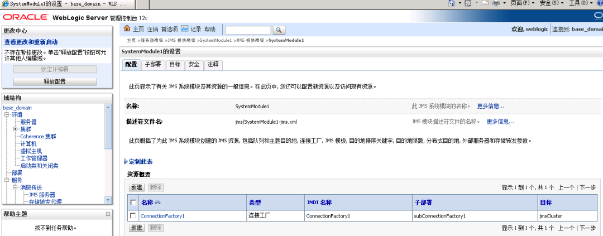Click the 注销 logout link
Screen dimensions: 603x236
click(152, 29)
